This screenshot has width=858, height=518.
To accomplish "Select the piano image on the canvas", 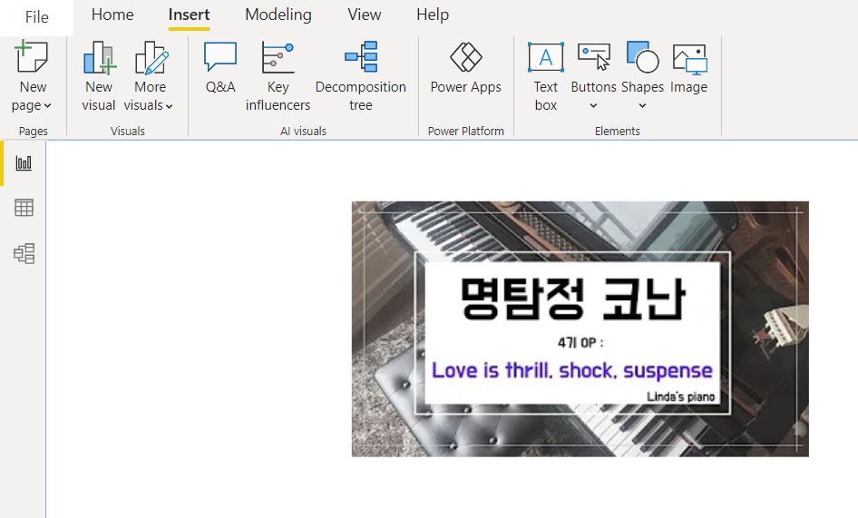I will tap(580, 328).
